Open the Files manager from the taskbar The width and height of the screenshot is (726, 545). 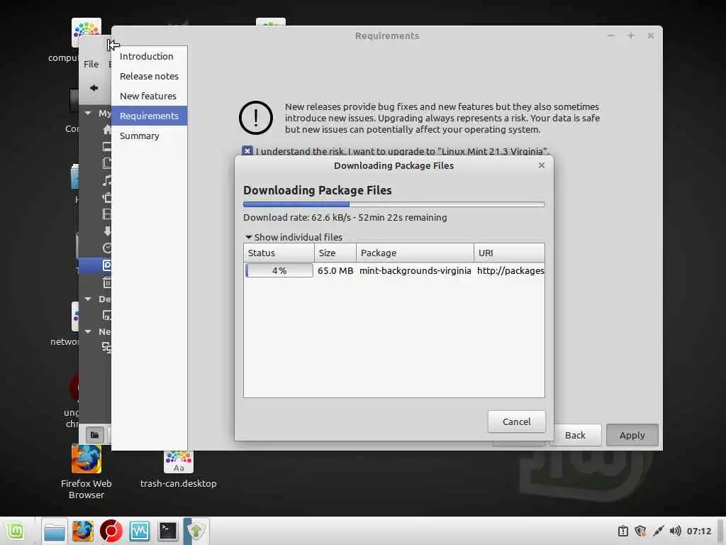[54, 531]
